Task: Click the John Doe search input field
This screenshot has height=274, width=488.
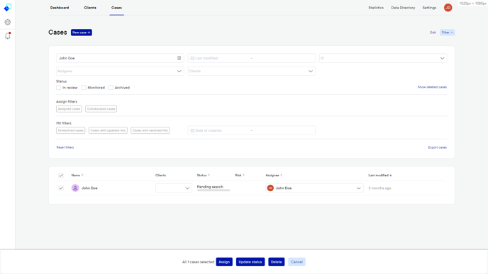Action: [120, 58]
